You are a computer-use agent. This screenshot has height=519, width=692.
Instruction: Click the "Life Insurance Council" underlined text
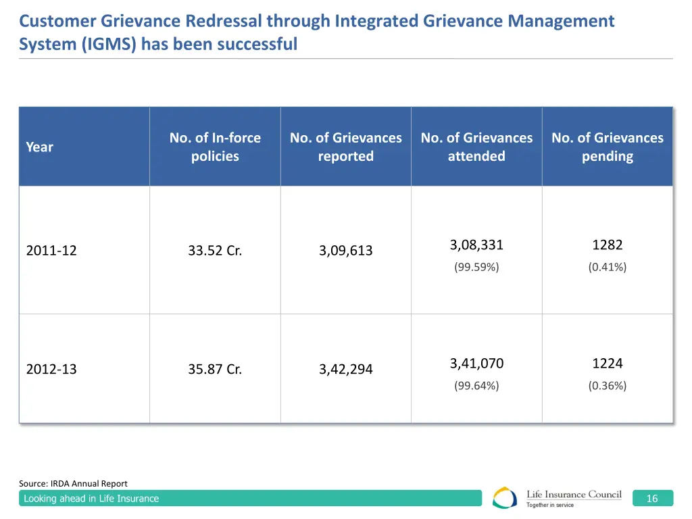(x=574, y=495)
